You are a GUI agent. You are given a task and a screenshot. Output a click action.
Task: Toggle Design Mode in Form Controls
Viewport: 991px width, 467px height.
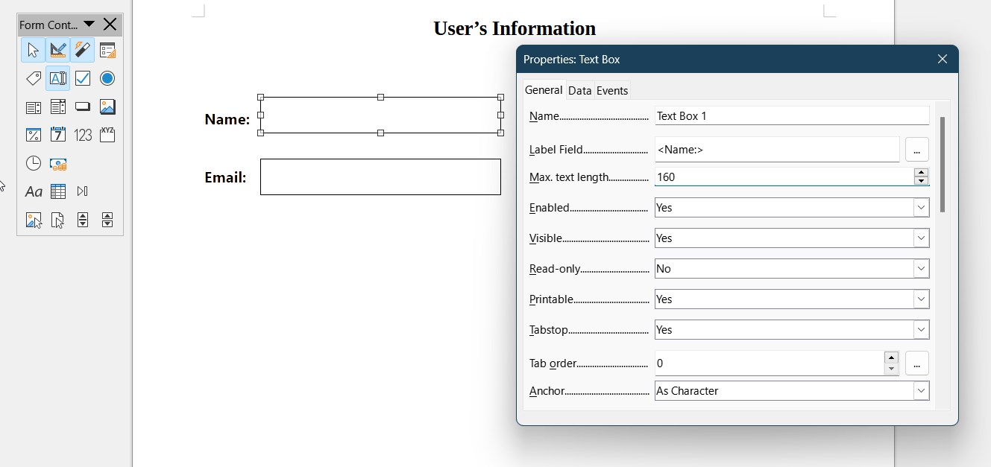click(57, 51)
